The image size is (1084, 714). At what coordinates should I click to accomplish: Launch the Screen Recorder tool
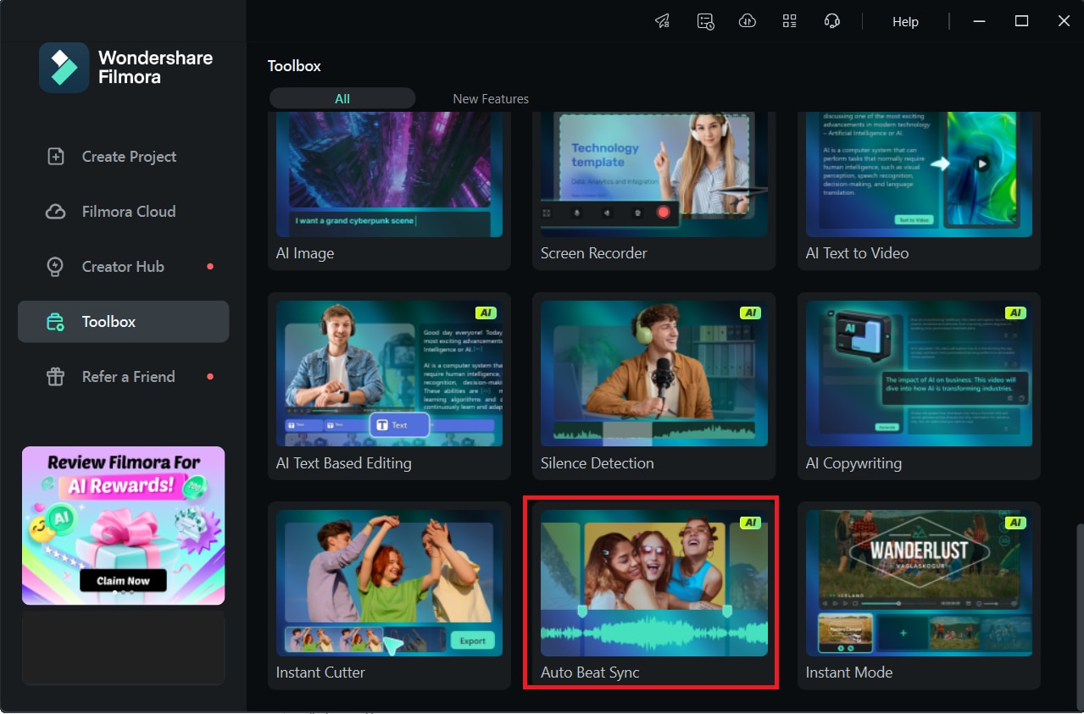pos(653,191)
